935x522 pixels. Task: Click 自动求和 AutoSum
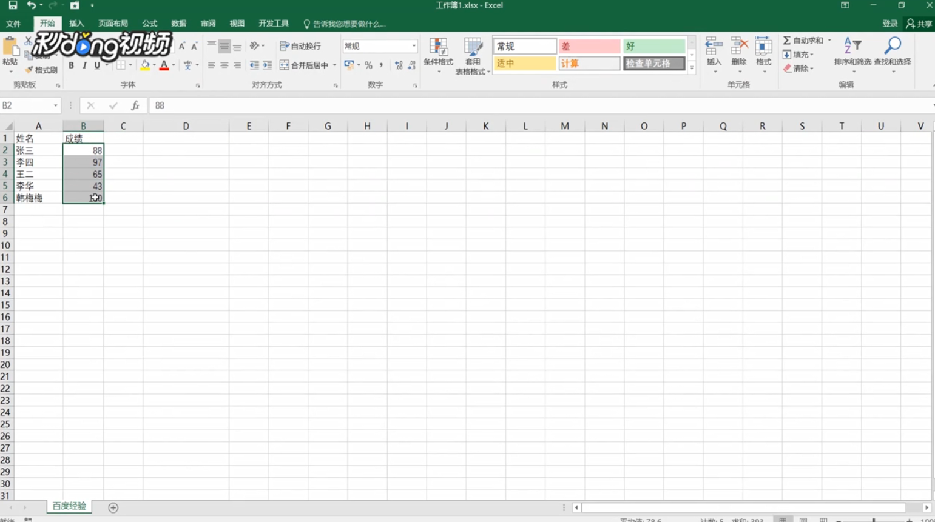click(803, 40)
